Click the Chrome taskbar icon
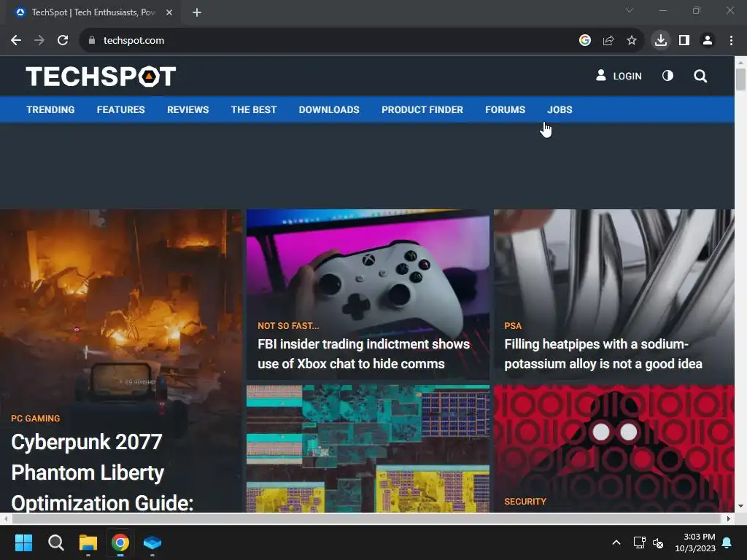Image resolution: width=747 pixels, height=560 pixels. pyautogui.click(x=120, y=542)
